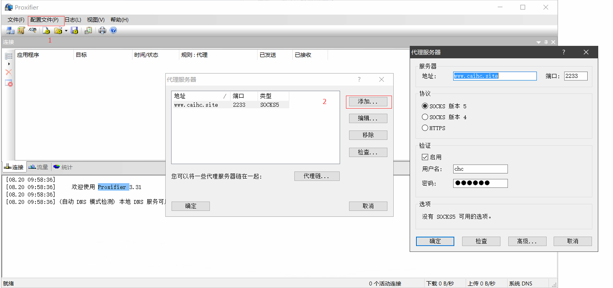Click the 0 个活动连接 status bar entry

pos(385,284)
